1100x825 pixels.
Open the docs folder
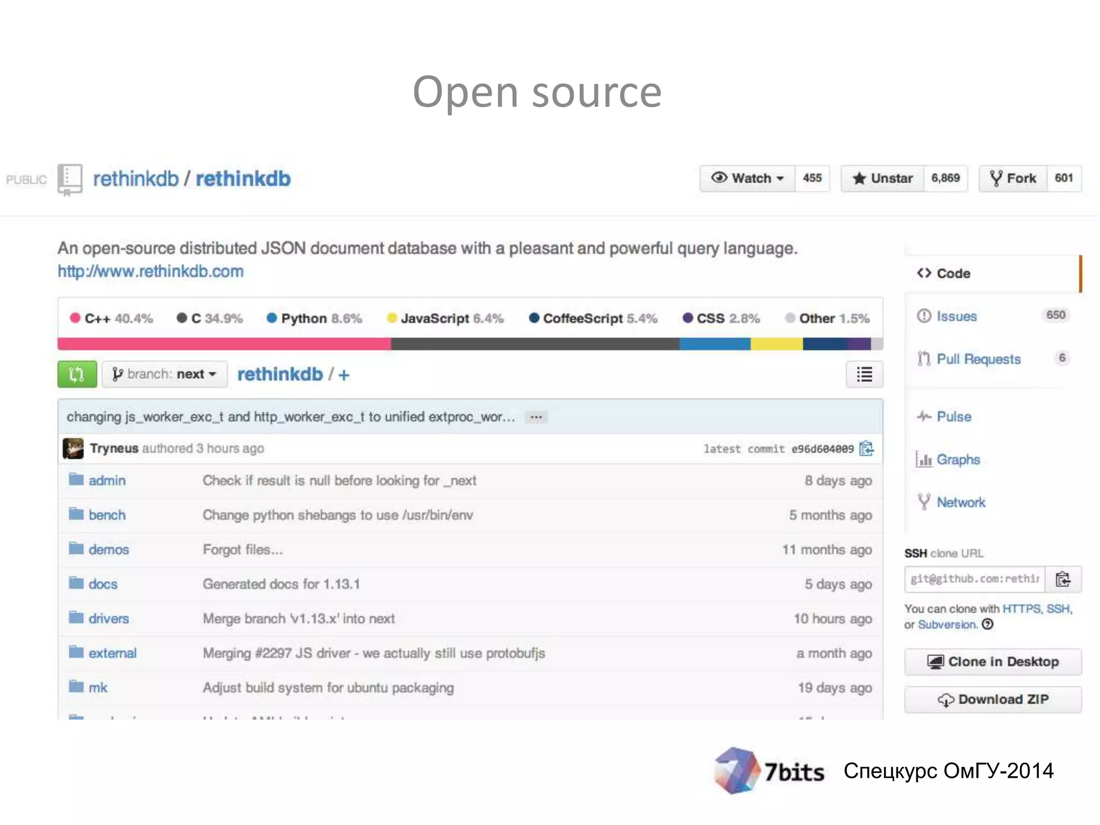coord(103,584)
